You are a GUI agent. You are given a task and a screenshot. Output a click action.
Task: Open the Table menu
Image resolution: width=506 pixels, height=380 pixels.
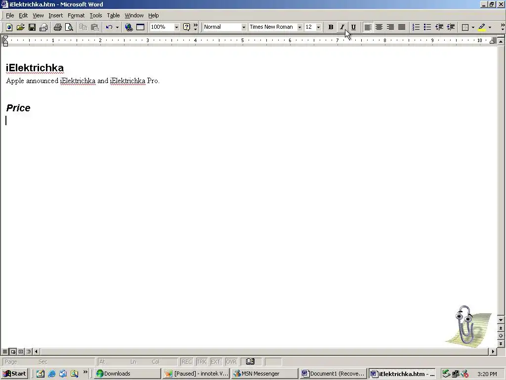click(x=113, y=15)
